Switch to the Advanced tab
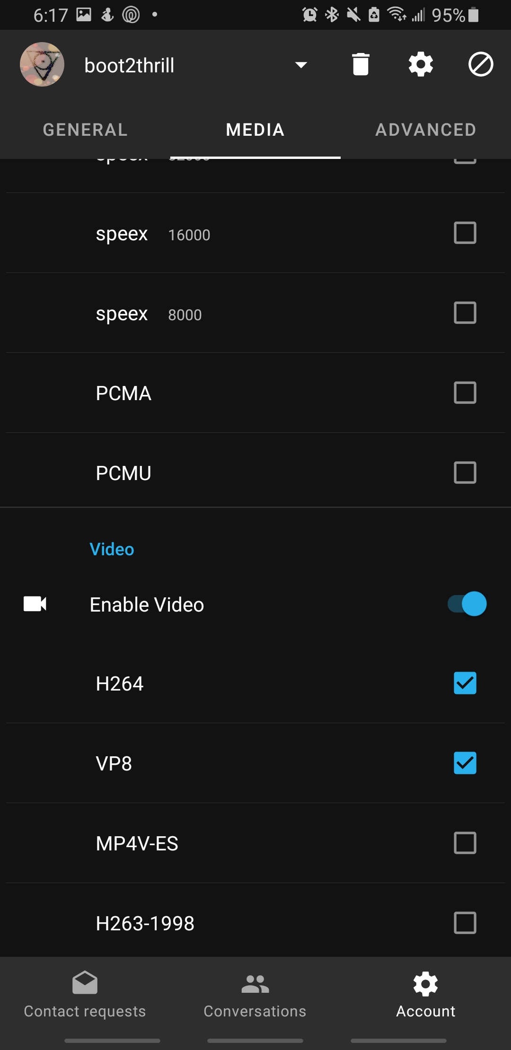 coord(425,130)
